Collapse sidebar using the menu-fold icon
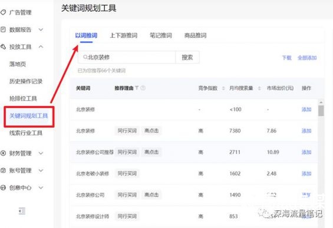 (22, 211)
